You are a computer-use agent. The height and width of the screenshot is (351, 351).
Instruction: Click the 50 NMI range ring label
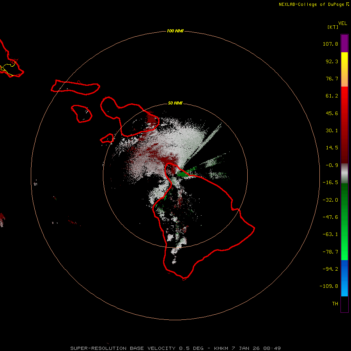(x=175, y=103)
